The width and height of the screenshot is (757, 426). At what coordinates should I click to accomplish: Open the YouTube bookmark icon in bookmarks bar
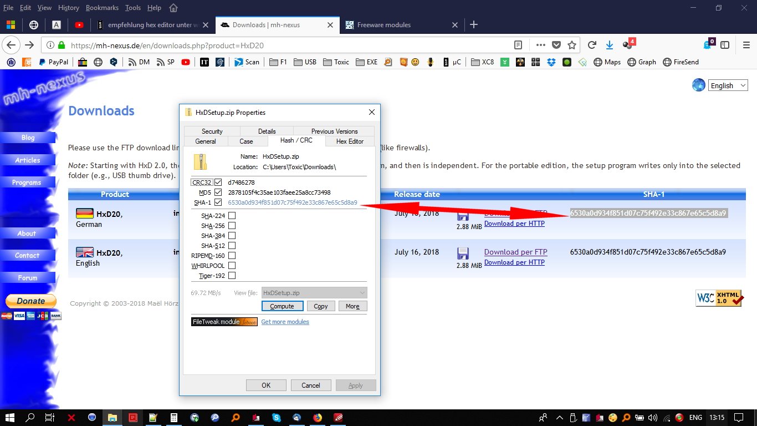point(185,62)
